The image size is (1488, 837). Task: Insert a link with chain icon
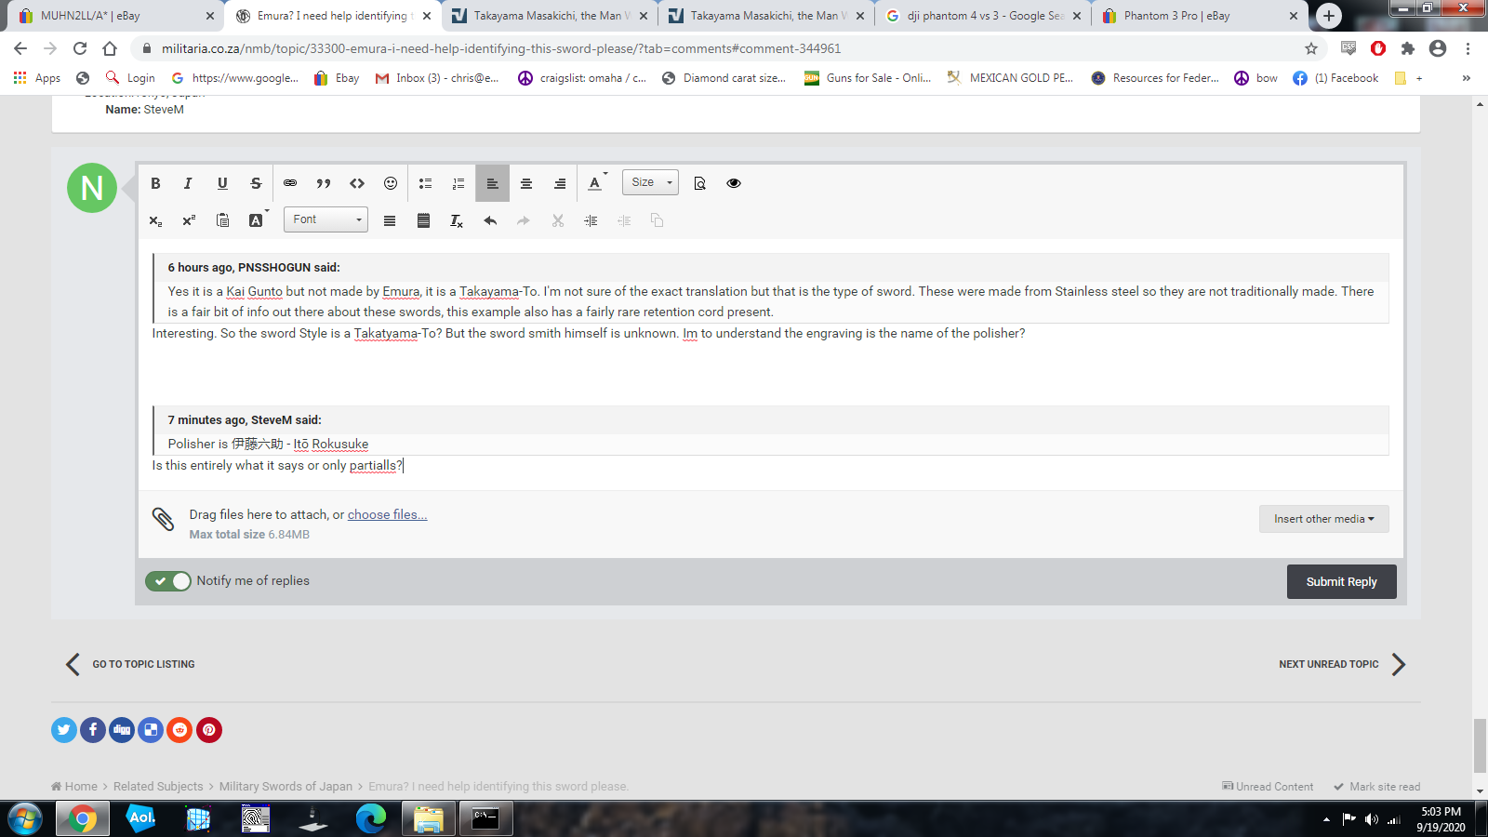pyautogui.click(x=290, y=183)
